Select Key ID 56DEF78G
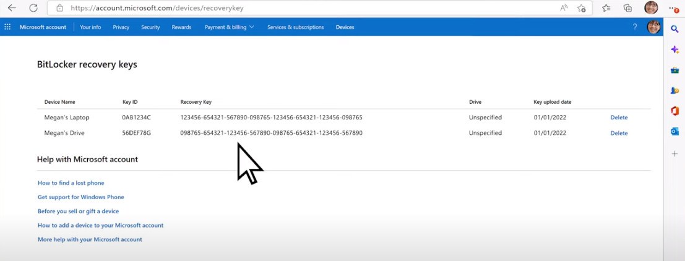Viewport: 685px width, 261px height. click(x=137, y=133)
